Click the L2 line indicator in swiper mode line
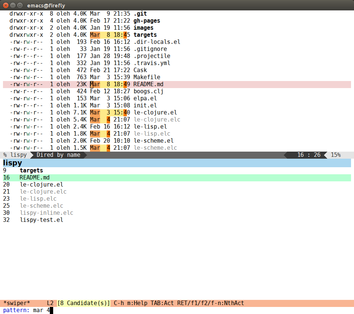 coord(50,303)
